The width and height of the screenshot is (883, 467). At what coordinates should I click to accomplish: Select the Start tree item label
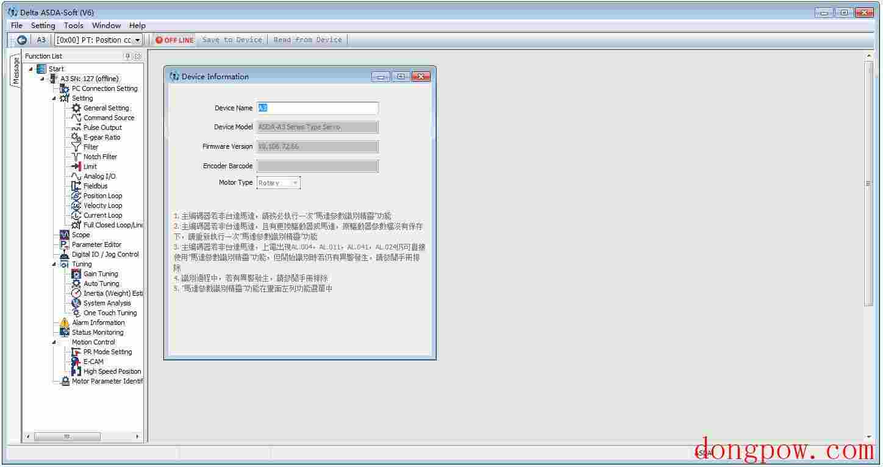tap(56, 69)
